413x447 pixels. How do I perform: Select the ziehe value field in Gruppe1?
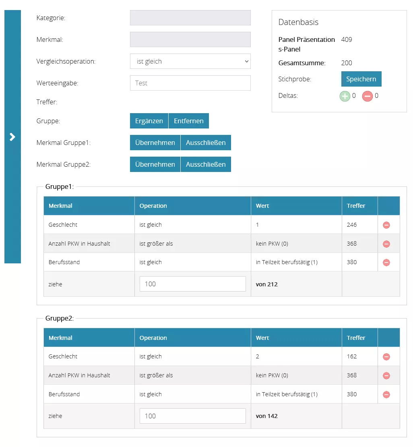(x=192, y=284)
